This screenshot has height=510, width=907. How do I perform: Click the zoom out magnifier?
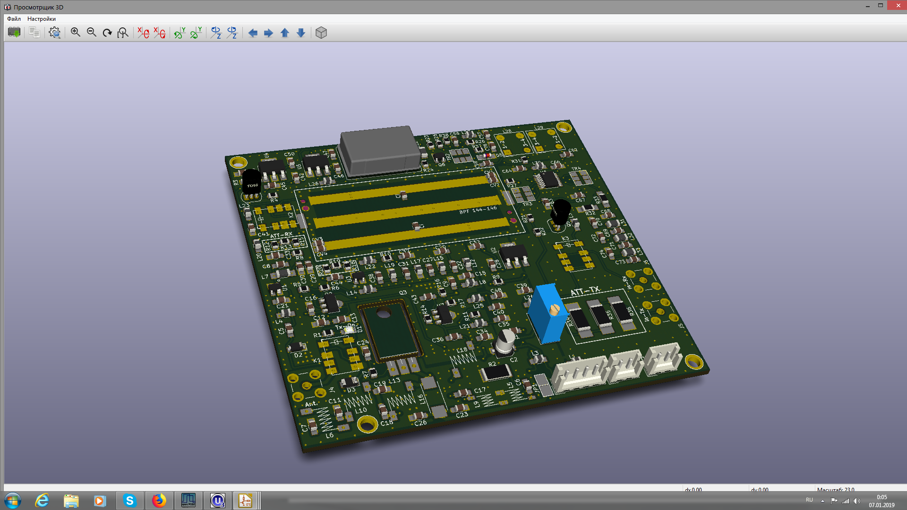pyautogui.click(x=91, y=33)
